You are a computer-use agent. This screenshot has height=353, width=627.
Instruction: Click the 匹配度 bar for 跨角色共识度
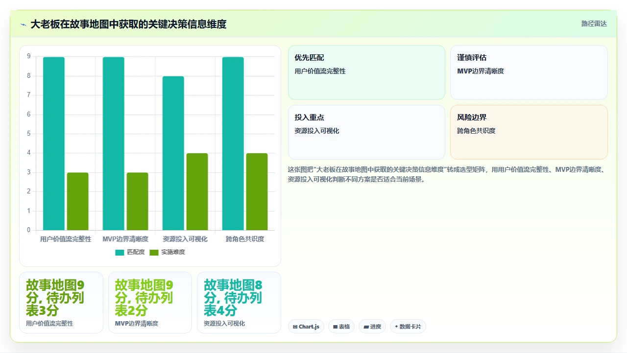233,143
